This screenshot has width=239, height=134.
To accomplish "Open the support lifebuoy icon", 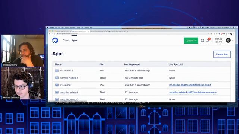I will pyautogui.click(x=202, y=41).
